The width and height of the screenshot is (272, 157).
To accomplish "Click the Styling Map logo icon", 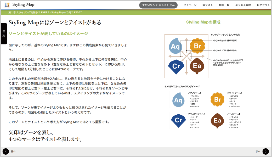I will point(7,5).
